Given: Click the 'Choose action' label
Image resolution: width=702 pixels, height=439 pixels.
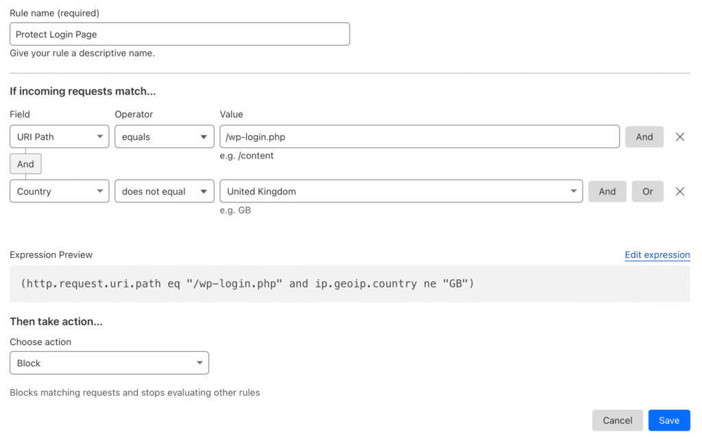Looking at the screenshot, I should 40,342.
